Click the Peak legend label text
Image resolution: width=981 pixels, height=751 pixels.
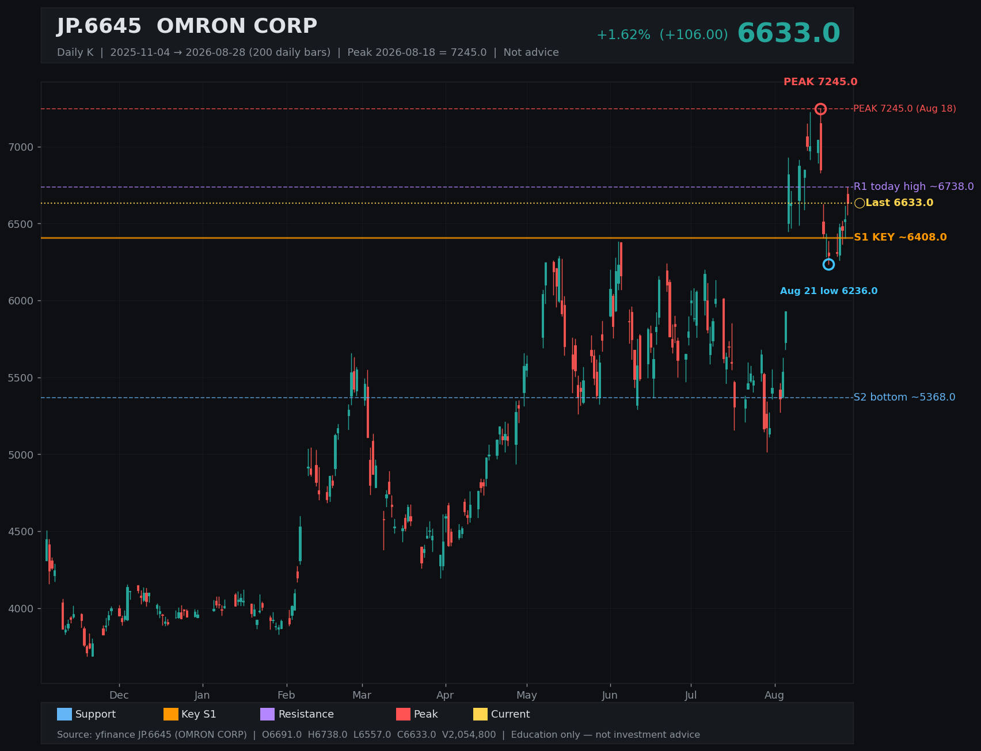click(x=426, y=714)
